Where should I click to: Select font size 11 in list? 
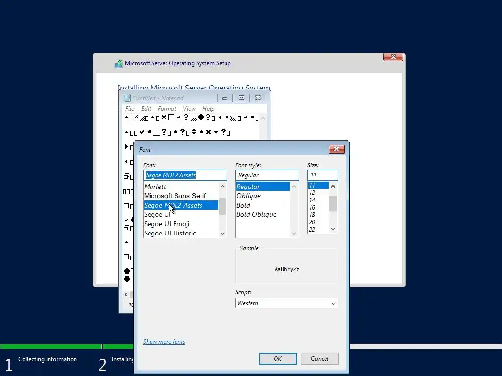point(318,186)
